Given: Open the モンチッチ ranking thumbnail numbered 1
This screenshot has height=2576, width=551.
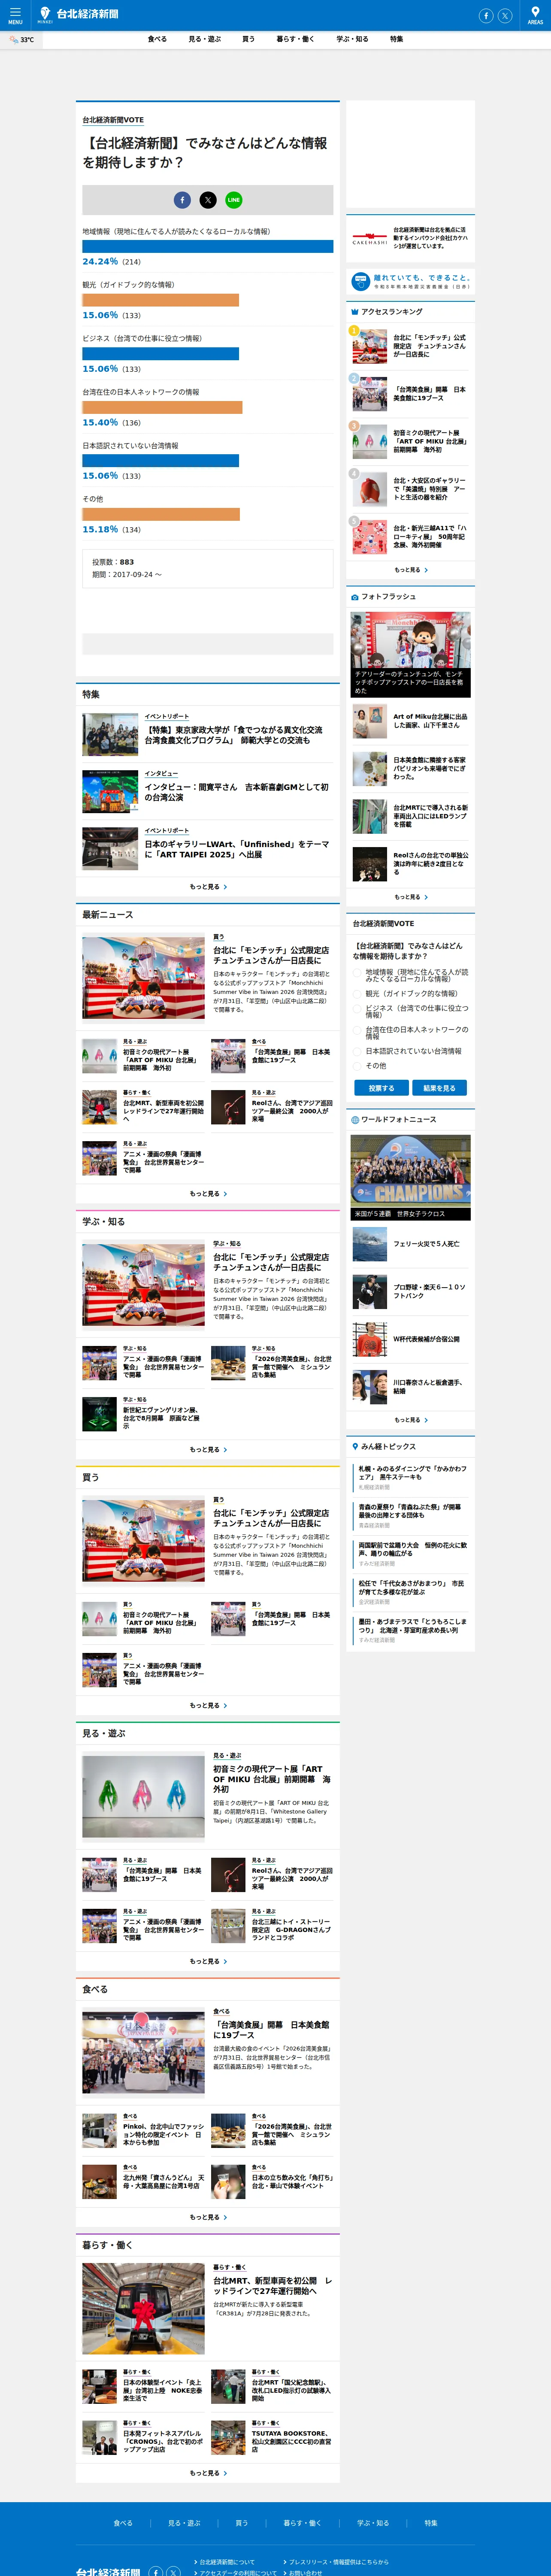Looking at the screenshot, I should [x=370, y=347].
